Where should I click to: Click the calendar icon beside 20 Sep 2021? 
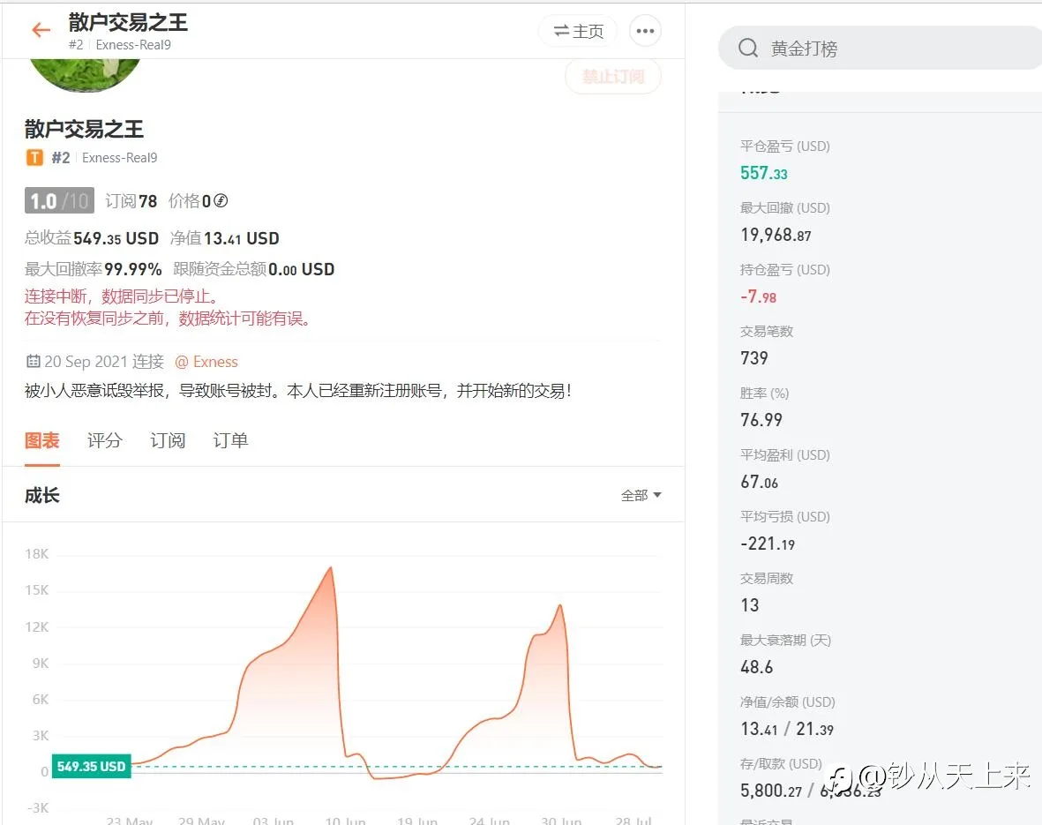(33, 361)
